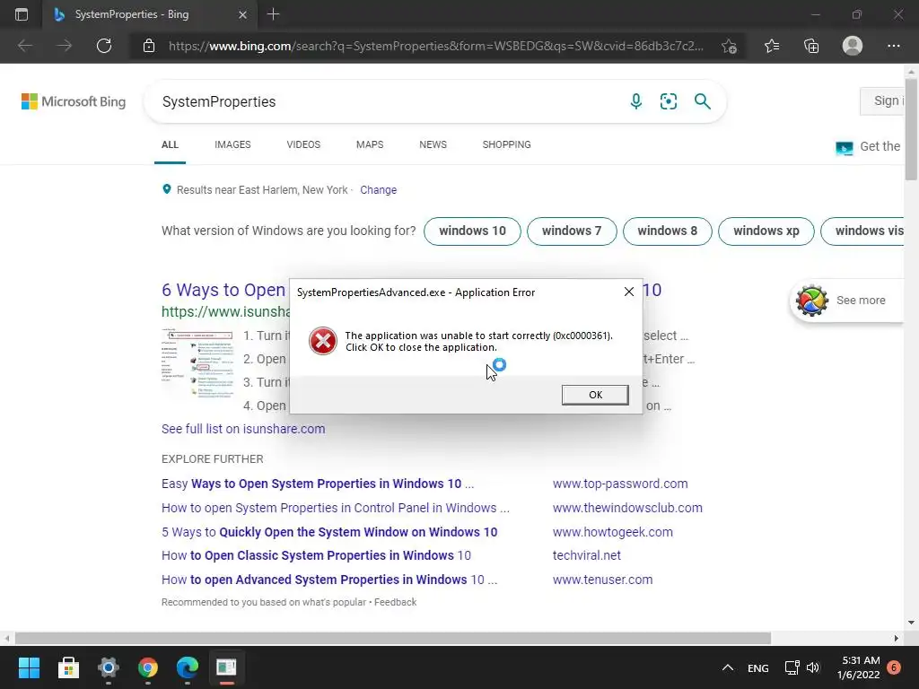919x689 pixels.
Task: Select the windows xp chip
Action: point(766,231)
